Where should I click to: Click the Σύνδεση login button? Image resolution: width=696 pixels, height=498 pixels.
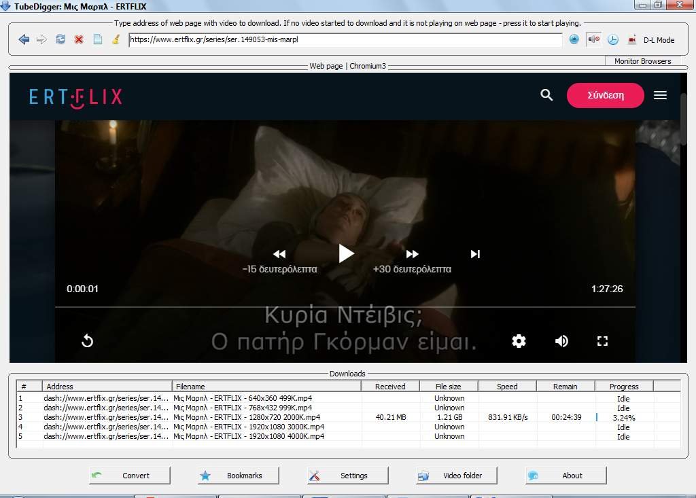point(606,95)
